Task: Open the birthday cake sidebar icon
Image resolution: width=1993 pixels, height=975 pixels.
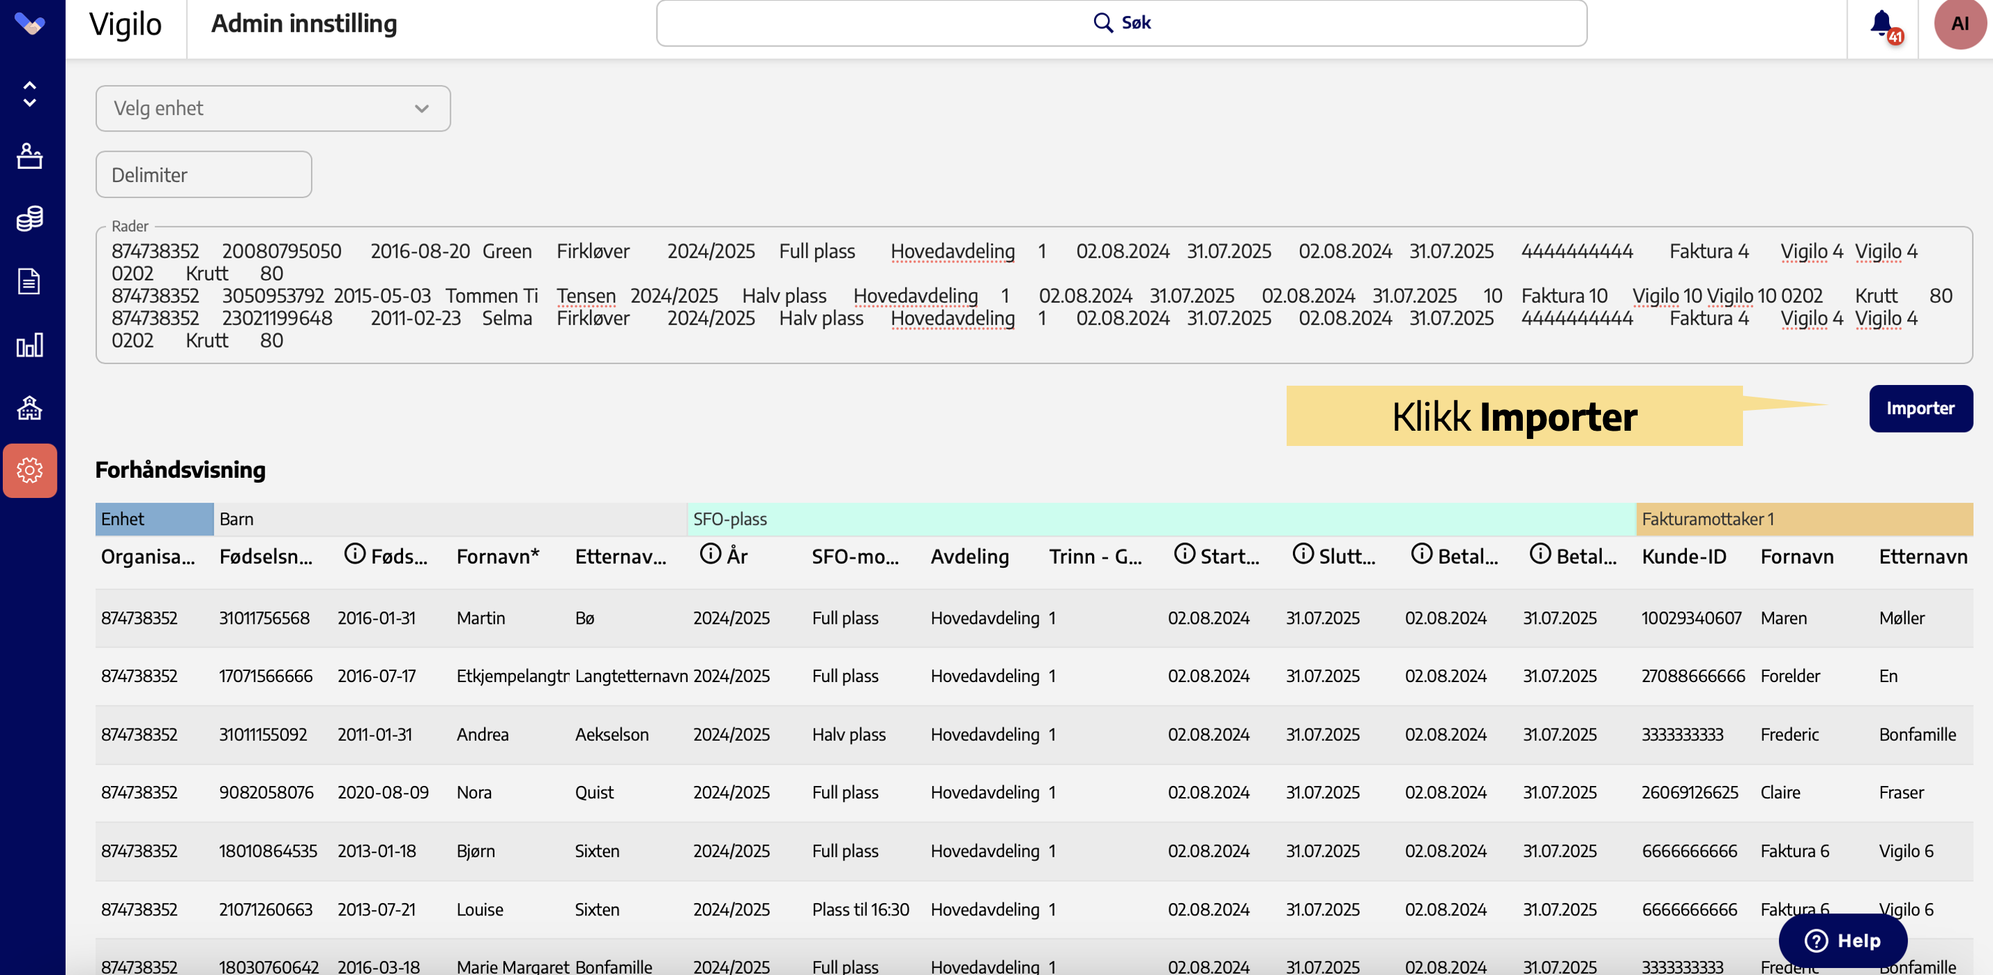Action: [29, 156]
